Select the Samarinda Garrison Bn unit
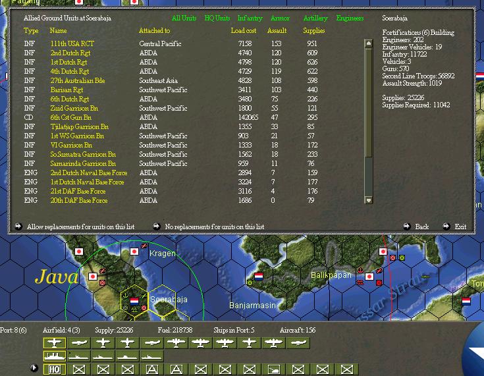484x376 pixels. coord(83,163)
